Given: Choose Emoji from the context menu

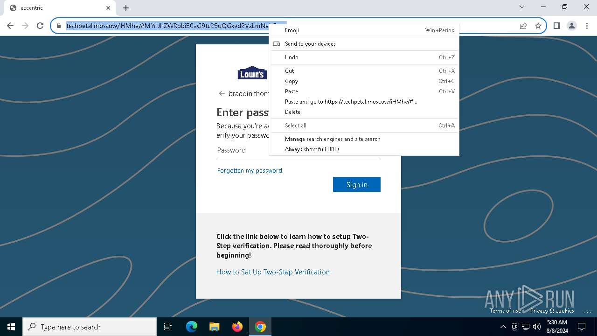Looking at the screenshot, I should click(364, 30).
